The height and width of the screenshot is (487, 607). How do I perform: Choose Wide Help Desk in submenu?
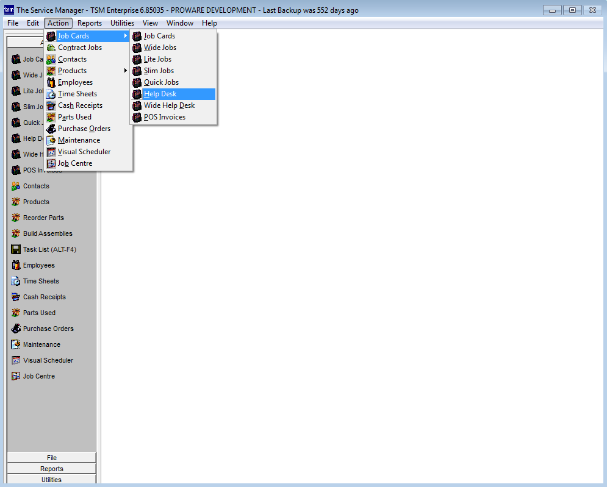pos(169,105)
